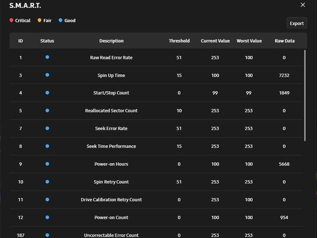
Task: Click the Seek Error Rate status dot
Action: click(47, 128)
